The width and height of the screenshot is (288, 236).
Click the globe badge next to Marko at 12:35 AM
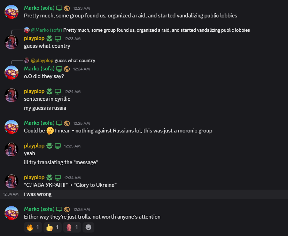[67, 209]
